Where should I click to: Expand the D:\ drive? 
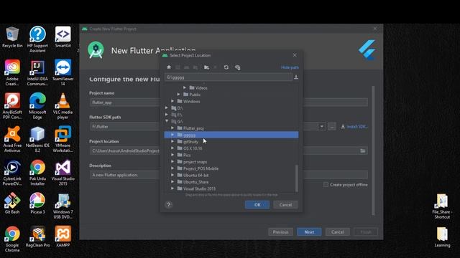(x=167, y=107)
